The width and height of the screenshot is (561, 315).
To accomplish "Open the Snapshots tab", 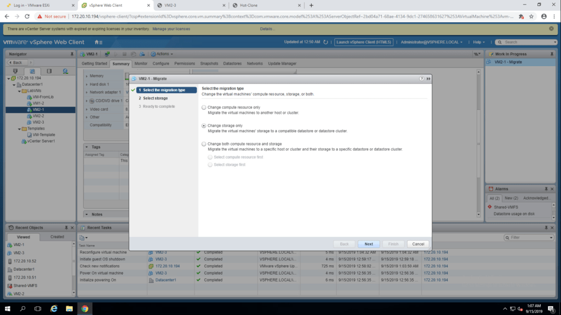I will coord(209,63).
